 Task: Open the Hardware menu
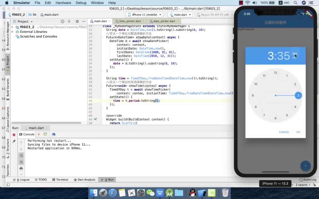point(63,3)
